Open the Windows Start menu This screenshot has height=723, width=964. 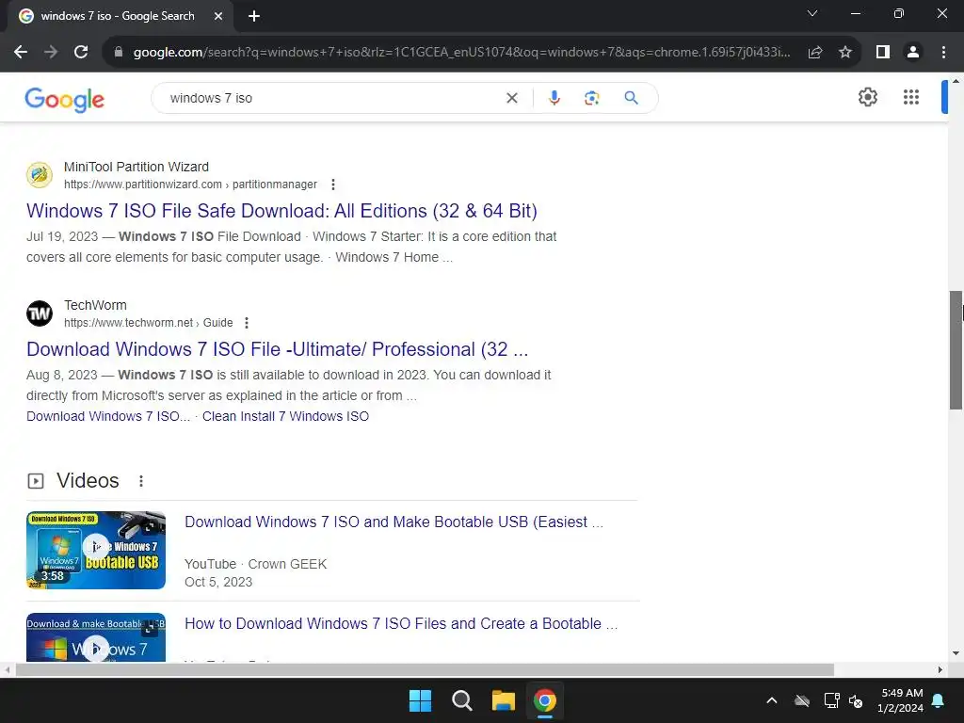click(421, 700)
